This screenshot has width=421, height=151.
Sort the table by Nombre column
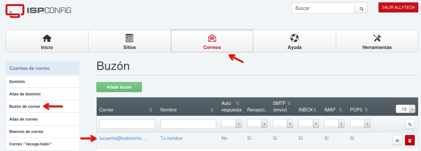pyautogui.click(x=212, y=110)
